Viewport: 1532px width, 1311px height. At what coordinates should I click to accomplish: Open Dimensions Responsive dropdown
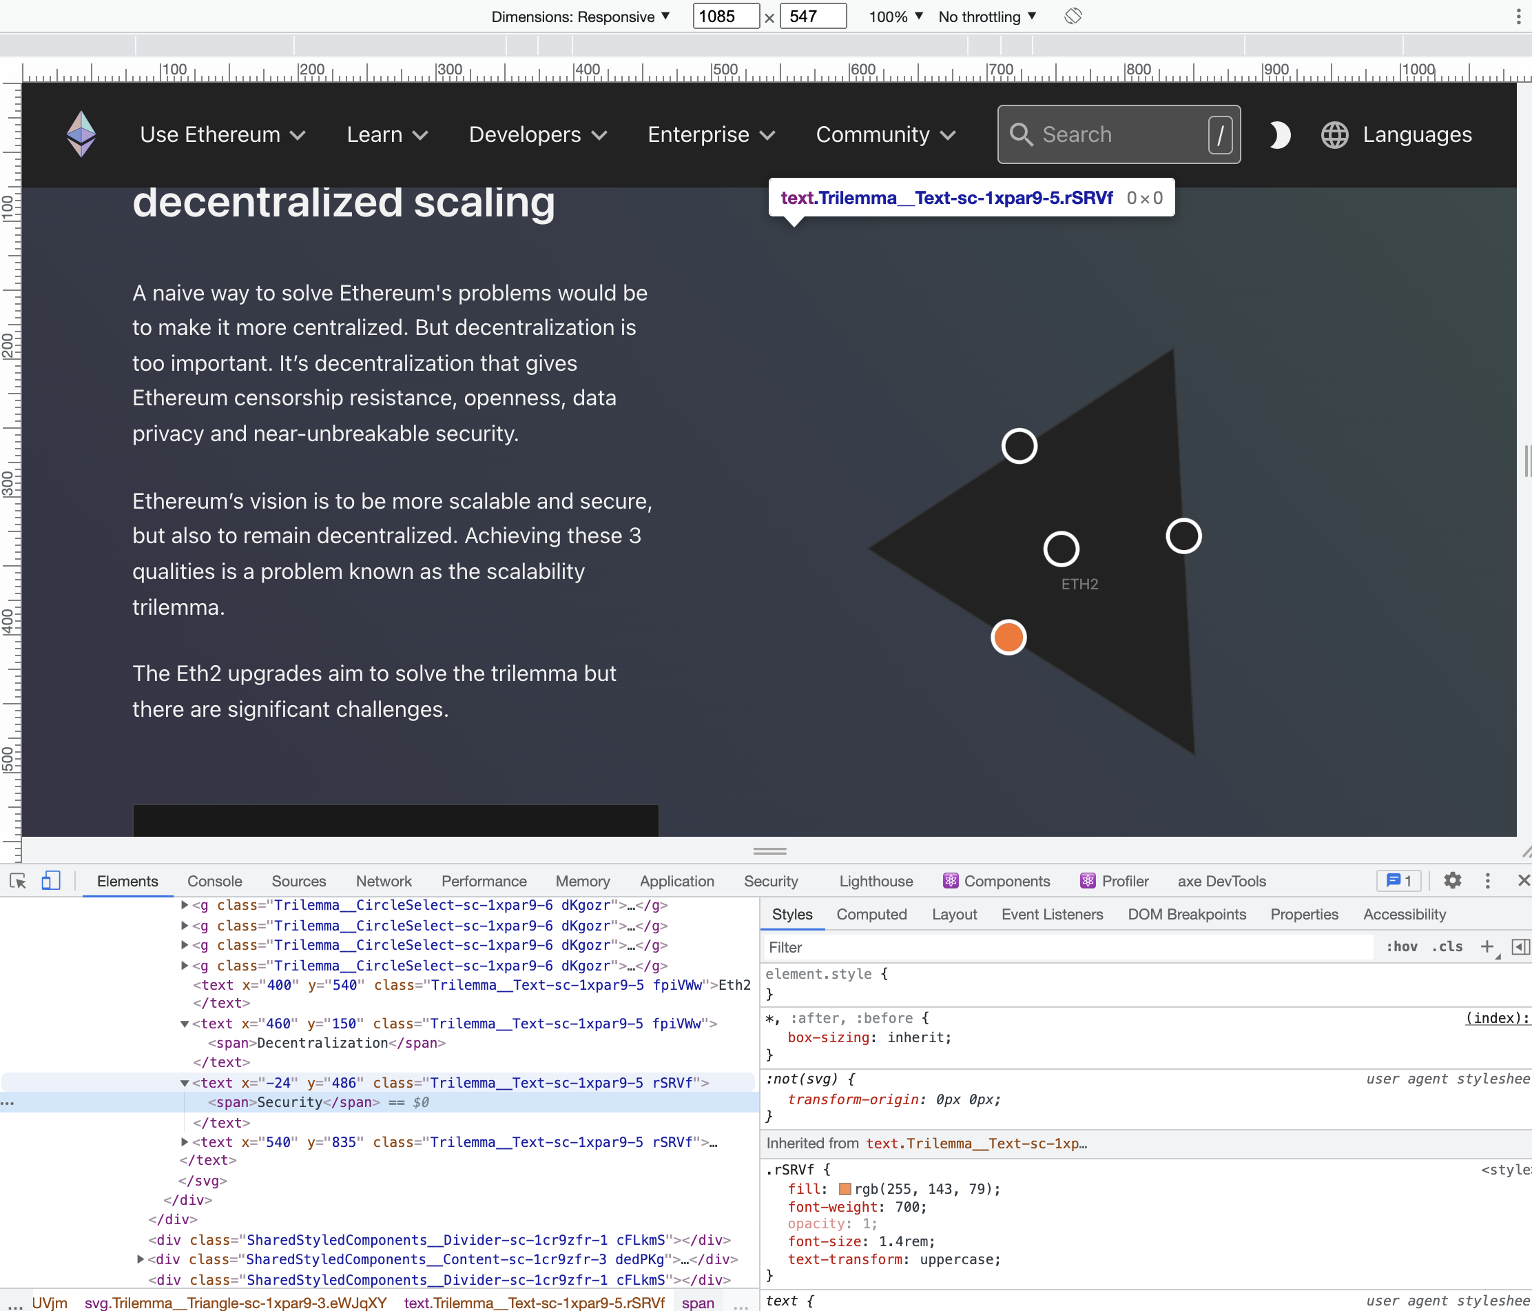[x=581, y=17]
